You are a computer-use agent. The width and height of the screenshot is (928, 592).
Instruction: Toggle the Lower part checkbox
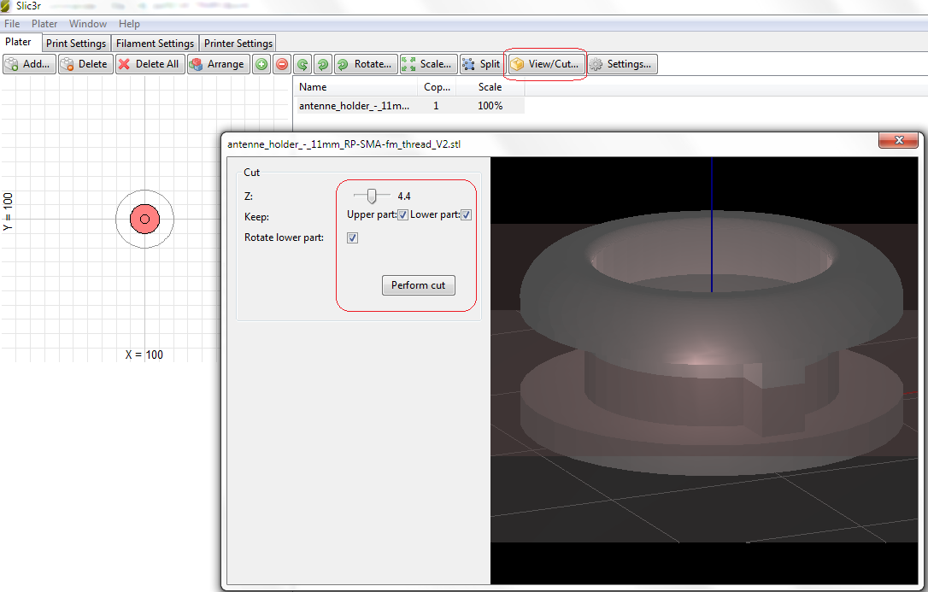point(467,215)
